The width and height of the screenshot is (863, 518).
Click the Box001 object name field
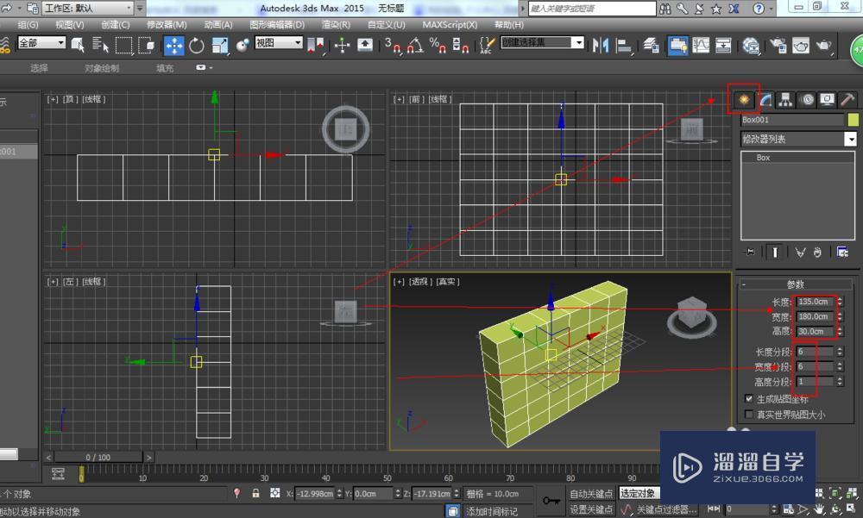click(792, 119)
